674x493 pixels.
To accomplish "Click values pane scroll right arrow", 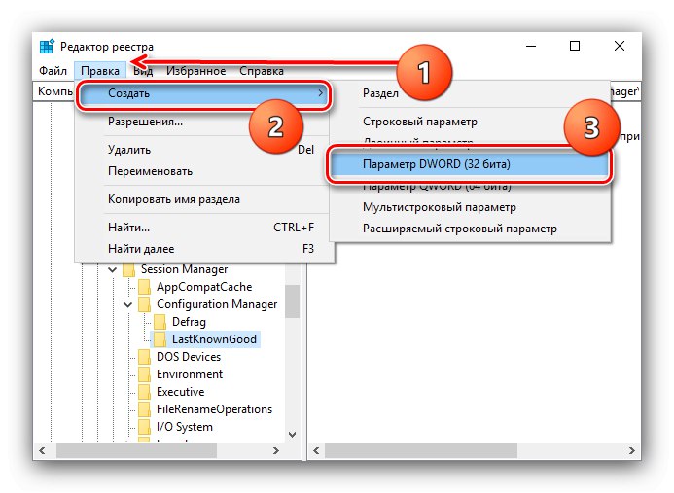I will point(632,450).
